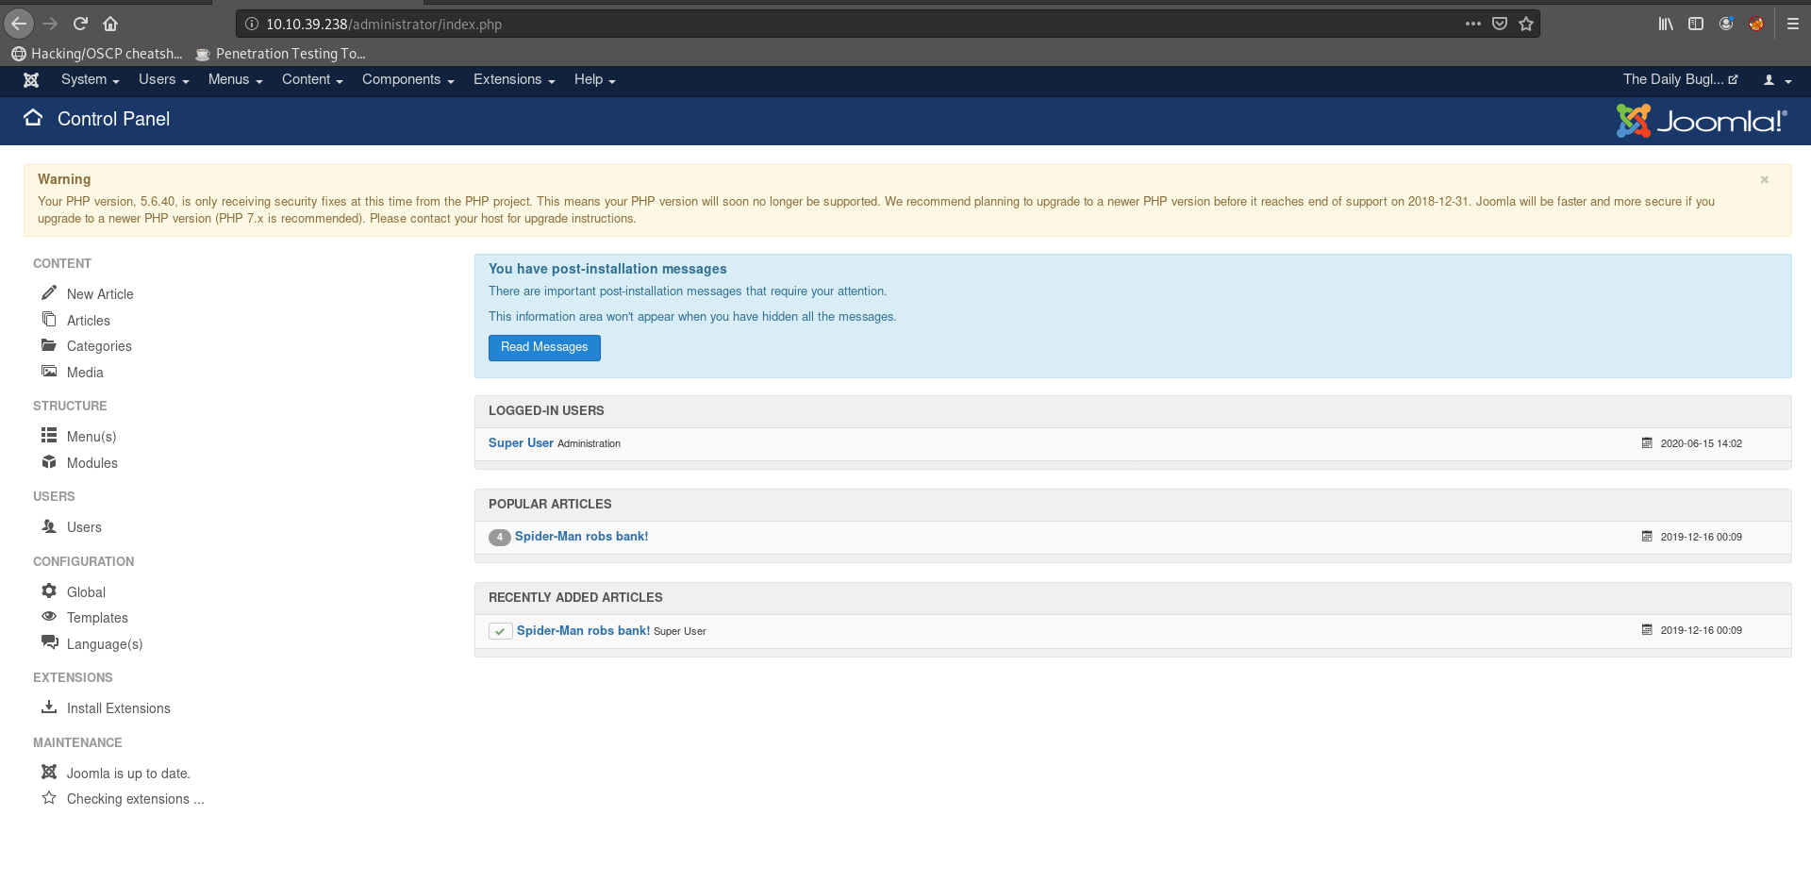Expand the Extensions dropdown menu
Image resolution: width=1811 pixels, height=882 pixels.
point(514,80)
